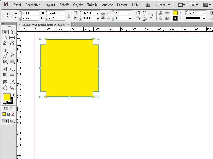Select the Direct Selection tool

click(x=12, y=32)
